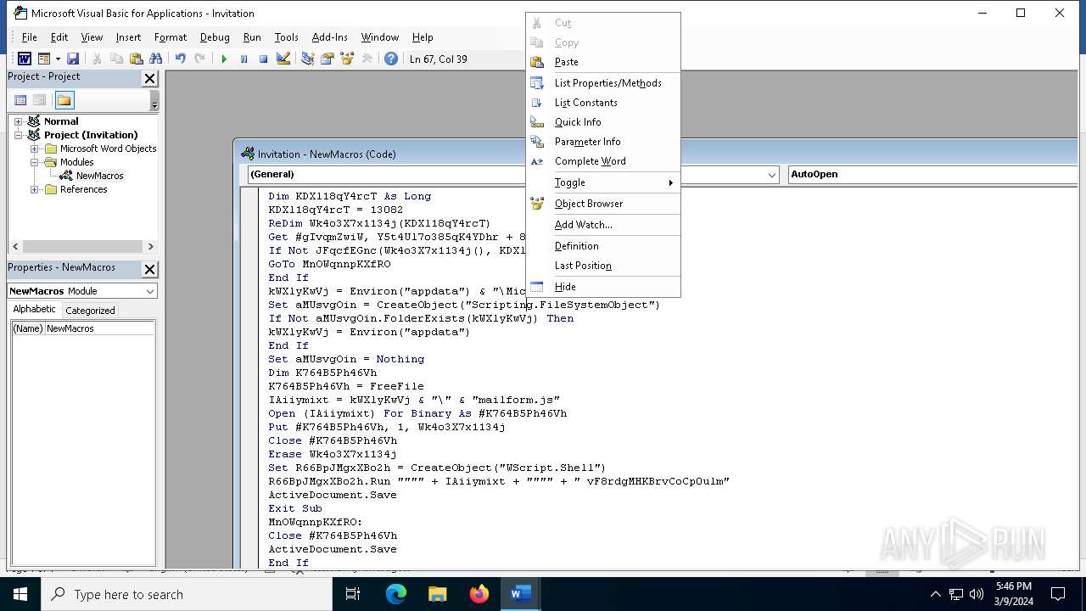Run the macro with the green play icon
1086x611 pixels.
click(224, 59)
